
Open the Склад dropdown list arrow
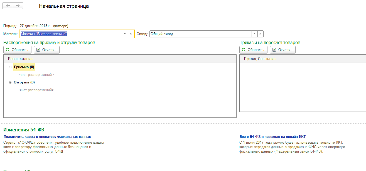point(255,34)
